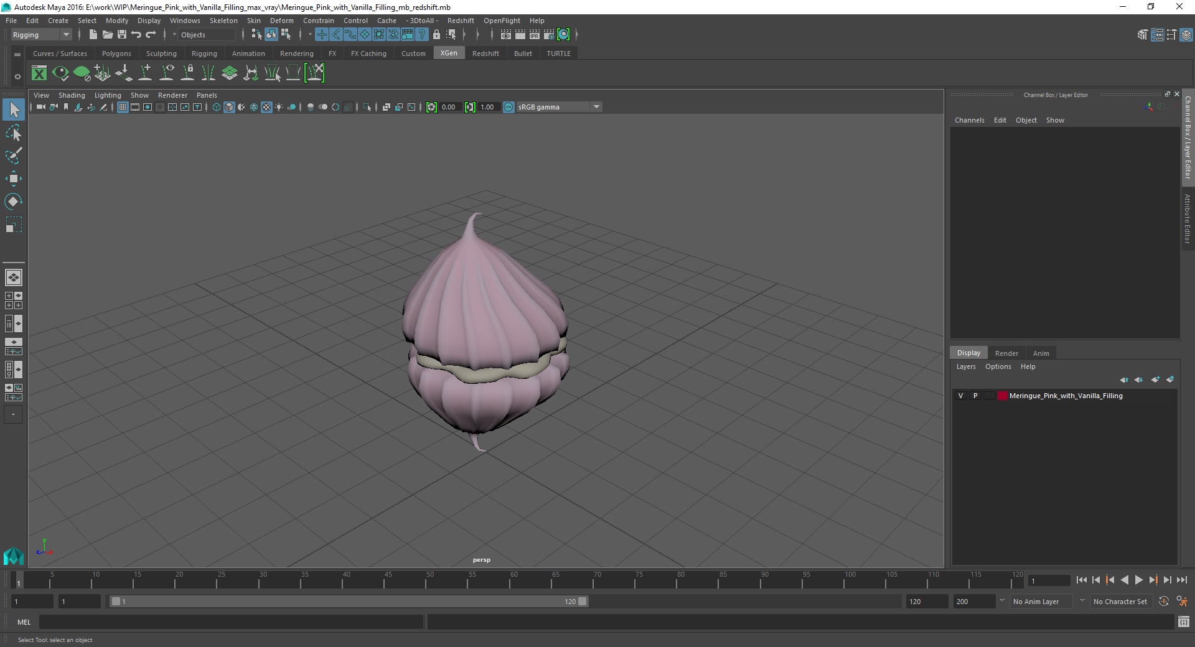1195x647 pixels.
Task: Open the shelf tab list menu icon
Action: click(17, 55)
